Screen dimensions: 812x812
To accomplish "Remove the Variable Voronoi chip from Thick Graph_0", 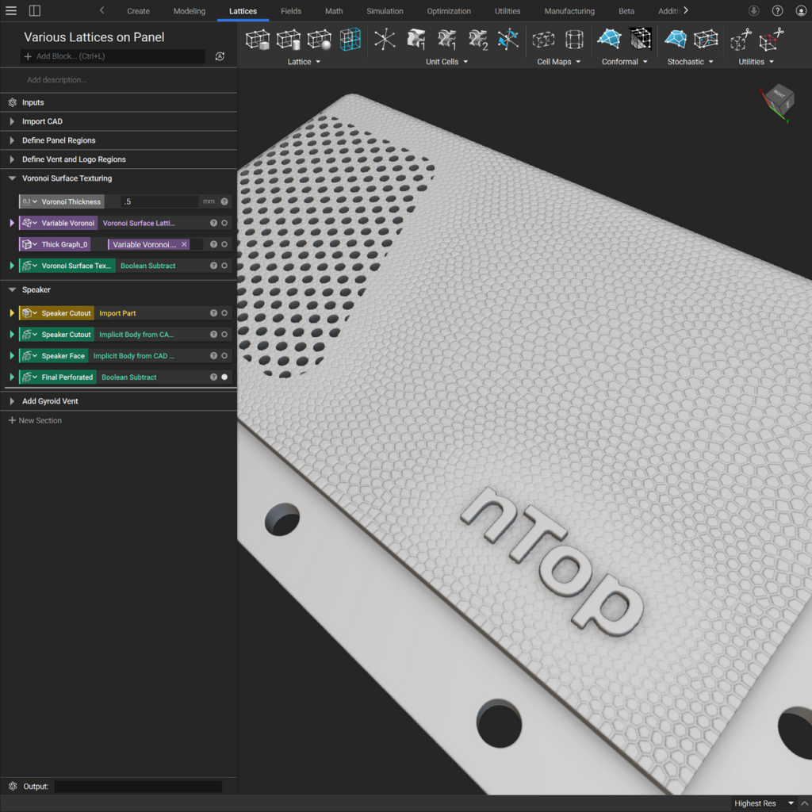I will [184, 244].
